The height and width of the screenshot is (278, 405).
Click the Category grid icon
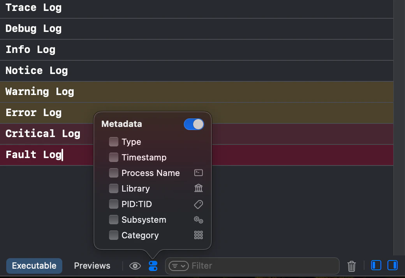click(198, 235)
